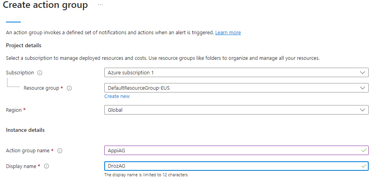Click the Create new resource group link

117,96
